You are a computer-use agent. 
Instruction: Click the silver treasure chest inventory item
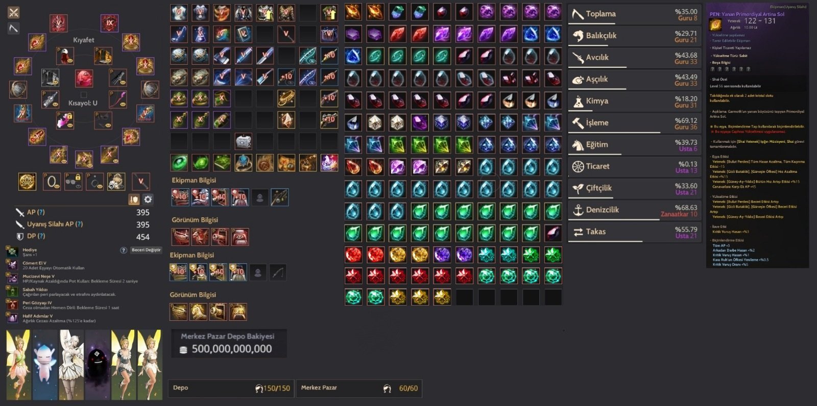pyautogui.click(x=243, y=141)
